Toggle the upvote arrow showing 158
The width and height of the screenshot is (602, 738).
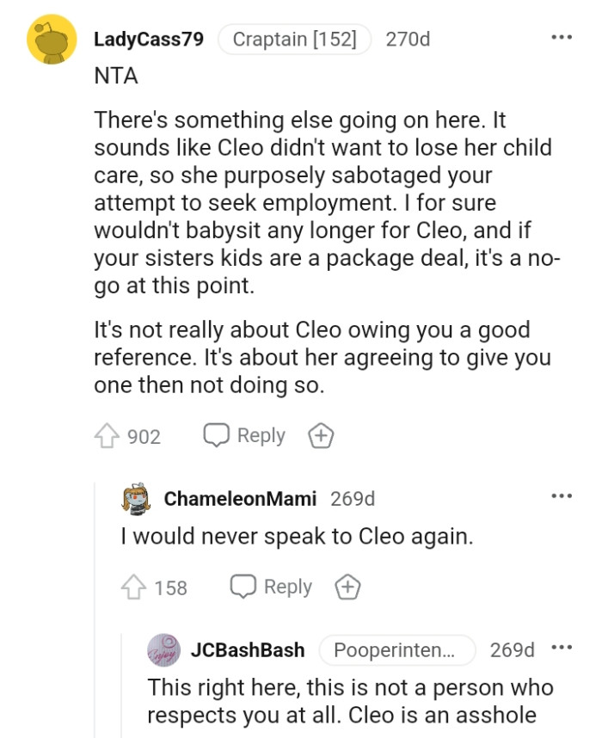[x=135, y=587]
